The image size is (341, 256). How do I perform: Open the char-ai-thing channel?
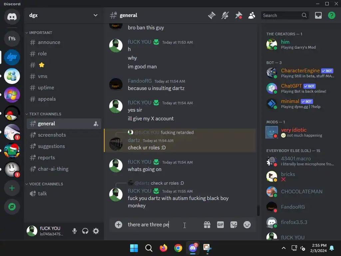64,169
